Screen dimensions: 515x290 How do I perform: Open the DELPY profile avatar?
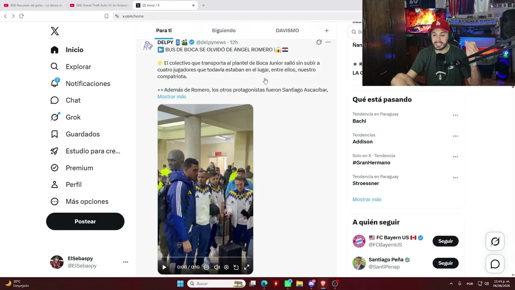(x=148, y=46)
